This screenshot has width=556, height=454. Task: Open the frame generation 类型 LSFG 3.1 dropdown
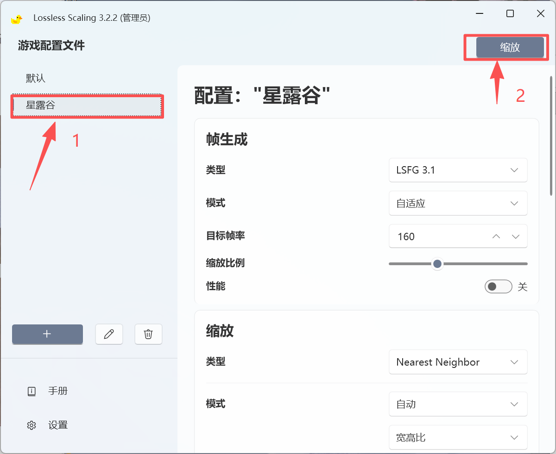click(x=458, y=170)
